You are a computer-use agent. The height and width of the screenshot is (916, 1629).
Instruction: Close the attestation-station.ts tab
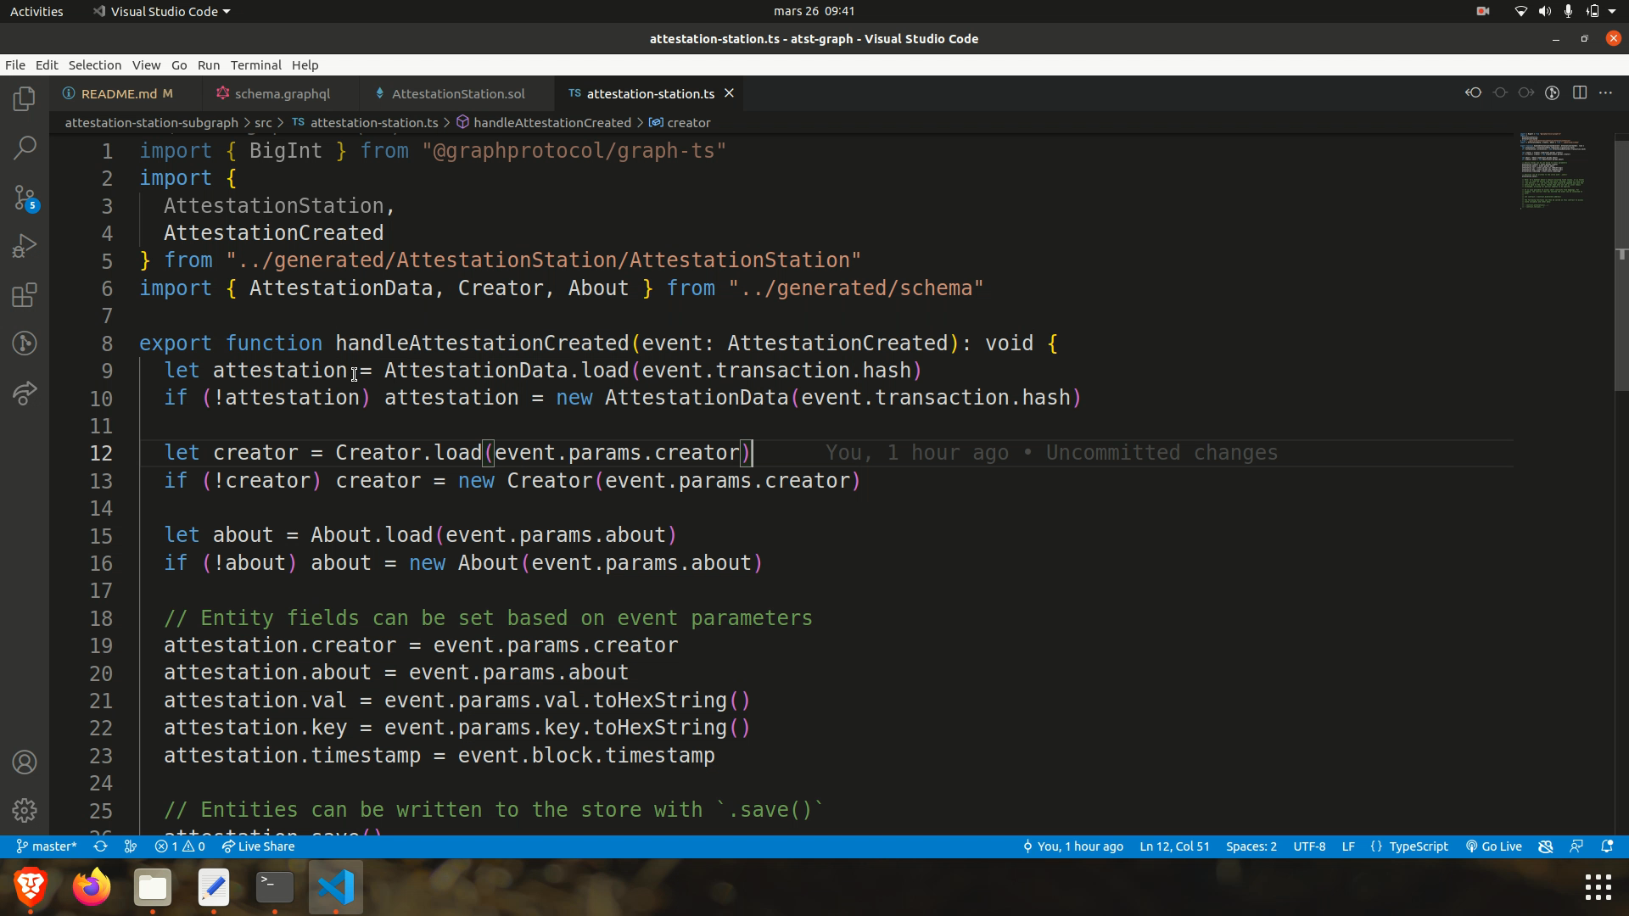click(x=729, y=93)
